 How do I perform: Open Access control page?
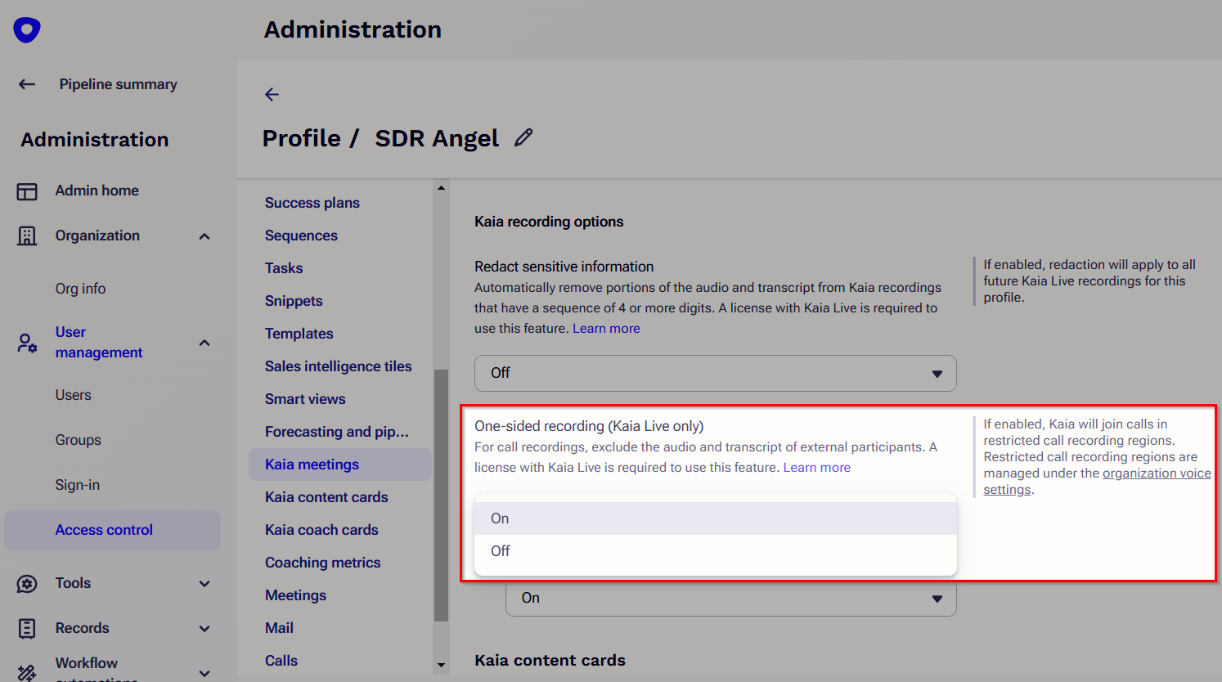click(112, 531)
